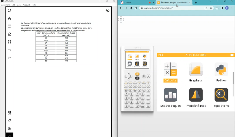Open the layers panel in reMarkable
This screenshot has height=137, width=235.
pos(9,128)
